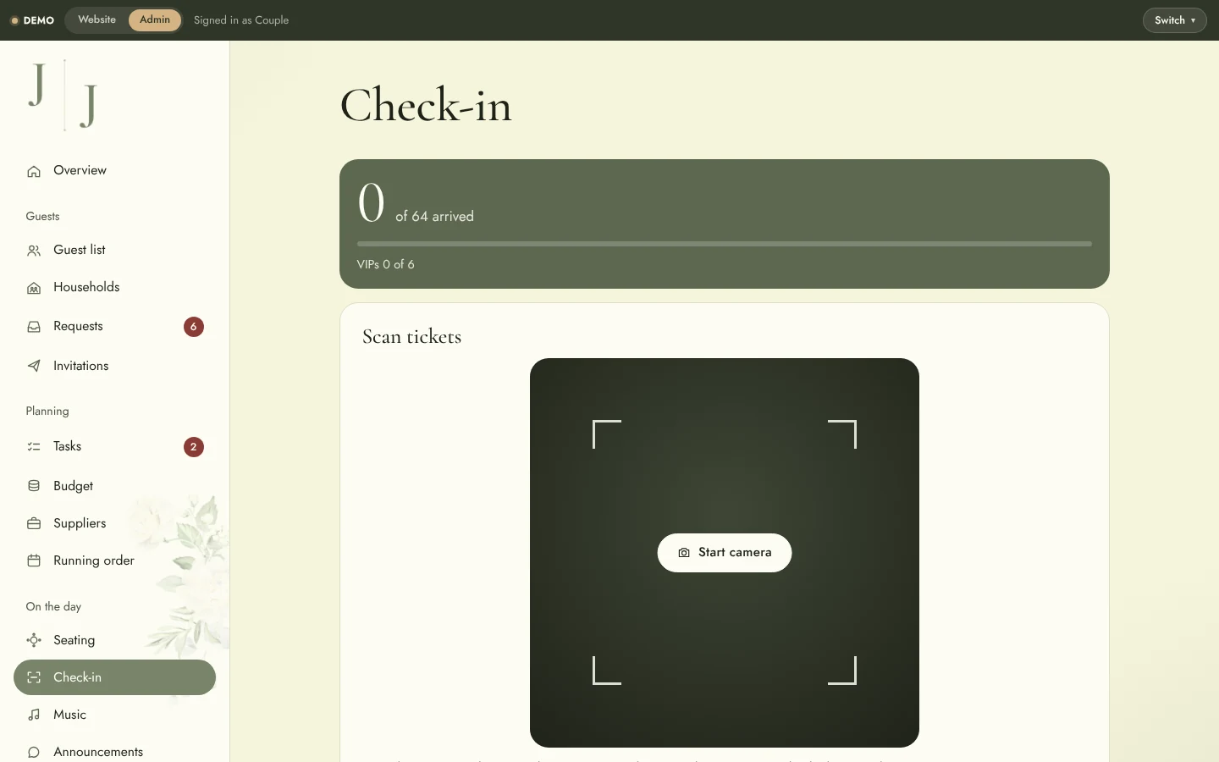Go to Suppliers
The width and height of the screenshot is (1219, 762).
(x=114, y=523)
